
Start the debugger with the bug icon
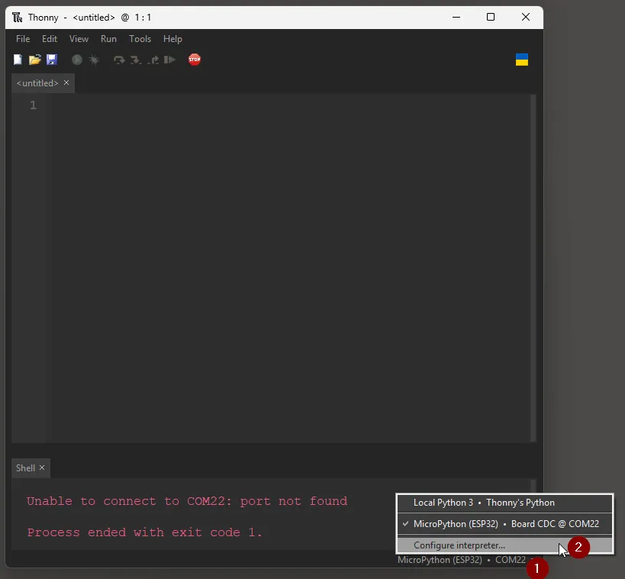(x=93, y=59)
